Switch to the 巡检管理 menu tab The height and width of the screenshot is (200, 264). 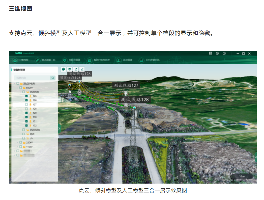(124, 60)
